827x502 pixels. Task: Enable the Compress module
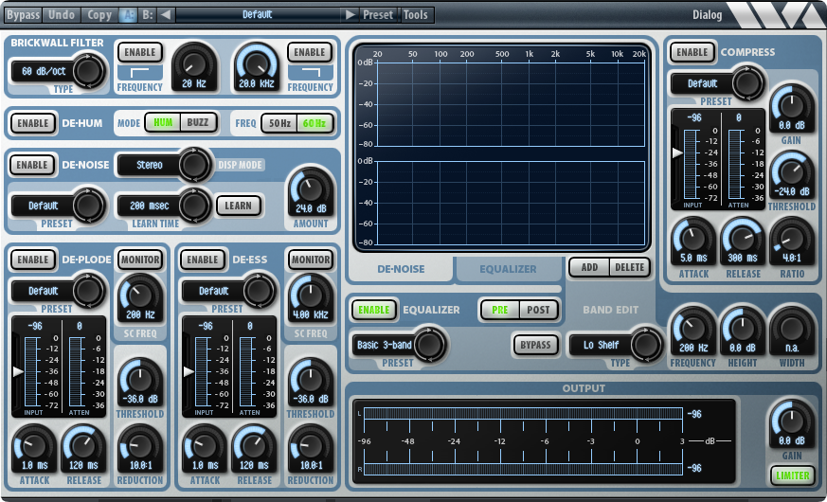coord(692,52)
